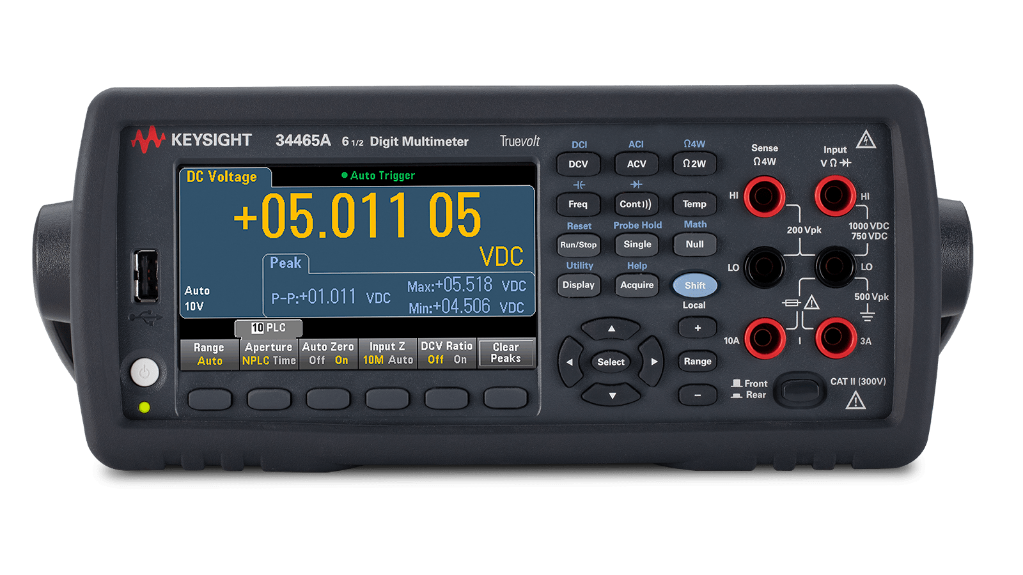Push the DCV measurement button

click(x=578, y=164)
